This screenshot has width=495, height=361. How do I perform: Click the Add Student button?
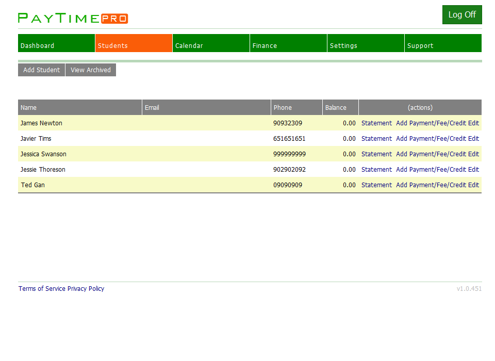point(41,70)
